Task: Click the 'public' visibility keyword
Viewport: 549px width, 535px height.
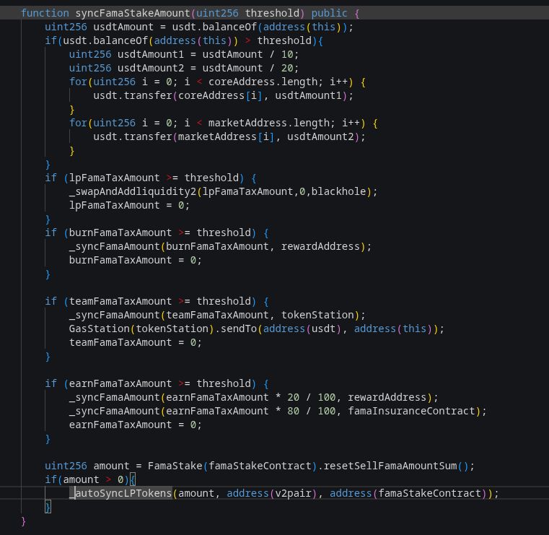Action: click(x=329, y=13)
